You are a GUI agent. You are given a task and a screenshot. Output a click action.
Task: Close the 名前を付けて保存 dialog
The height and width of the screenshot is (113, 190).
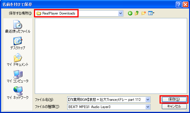click(x=186, y=5)
